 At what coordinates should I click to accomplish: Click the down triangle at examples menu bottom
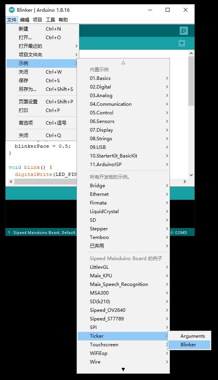(x=123, y=369)
